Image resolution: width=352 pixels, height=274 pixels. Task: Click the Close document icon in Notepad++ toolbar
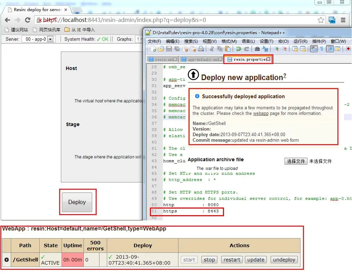point(185,49)
